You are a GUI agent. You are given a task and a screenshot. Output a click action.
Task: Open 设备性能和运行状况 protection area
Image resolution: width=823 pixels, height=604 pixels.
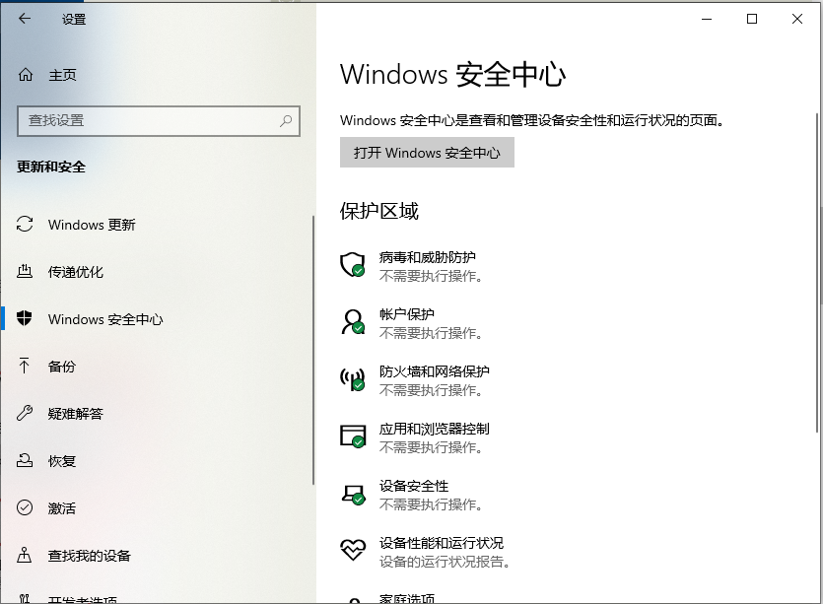point(425,553)
